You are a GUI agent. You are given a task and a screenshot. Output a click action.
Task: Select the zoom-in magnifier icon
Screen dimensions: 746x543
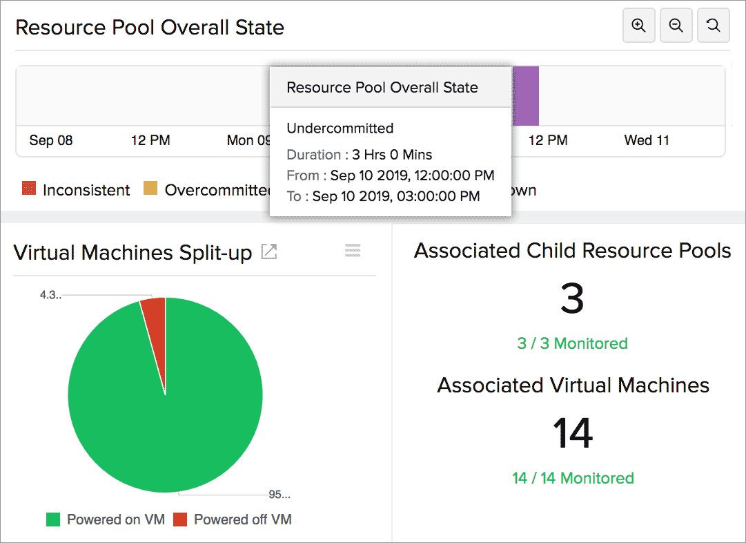638,25
